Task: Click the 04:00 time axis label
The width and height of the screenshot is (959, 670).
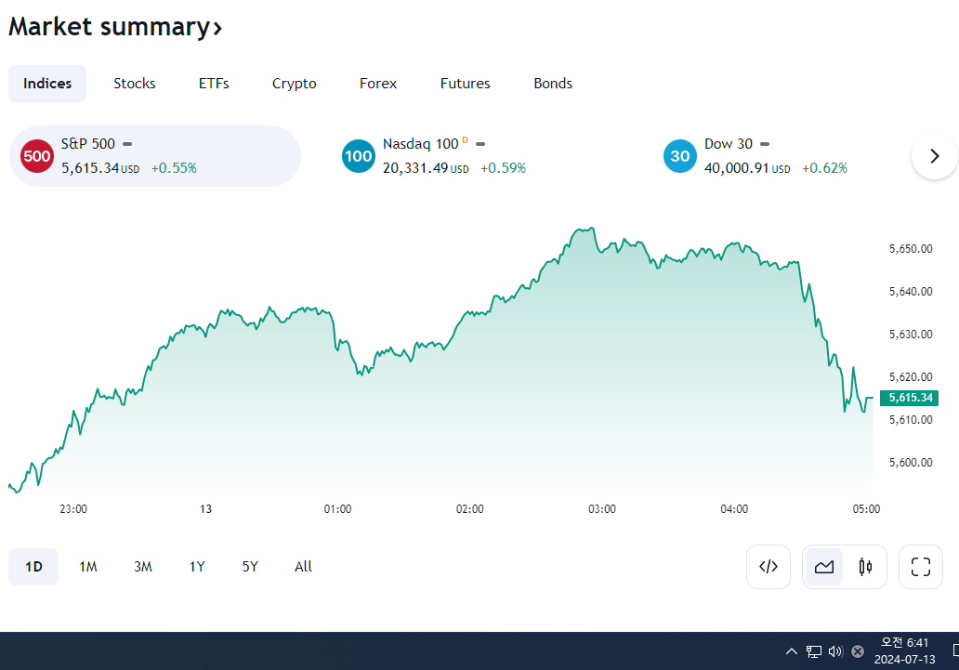Action: (734, 509)
